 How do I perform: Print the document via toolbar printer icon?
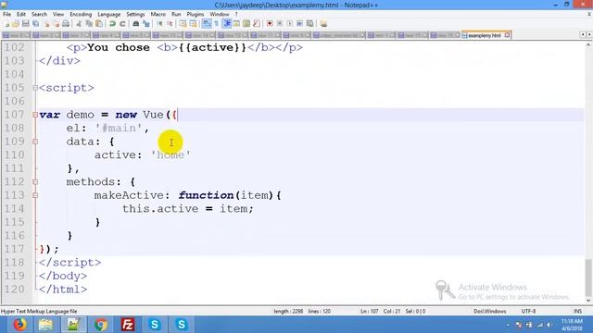(x=66, y=24)
